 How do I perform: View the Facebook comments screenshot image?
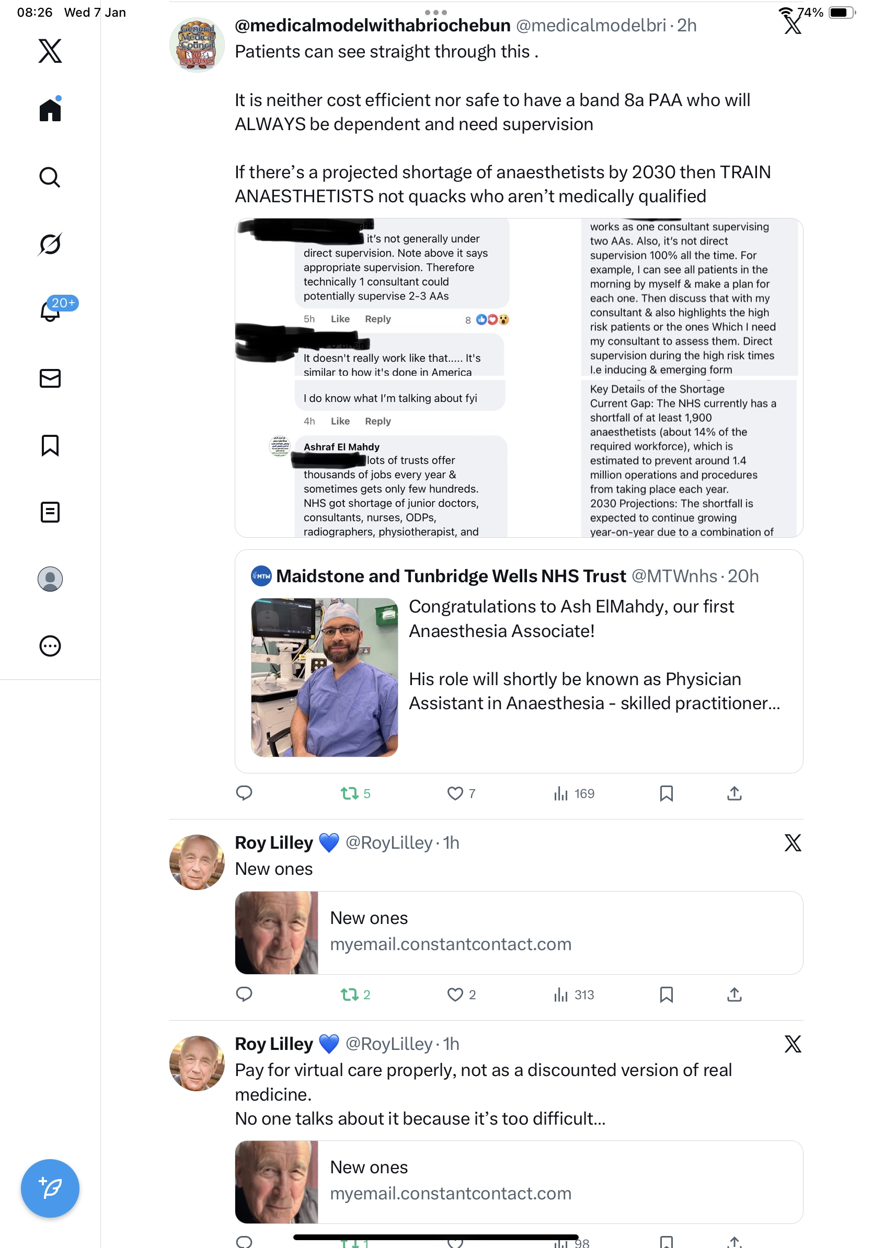(519, 378)
